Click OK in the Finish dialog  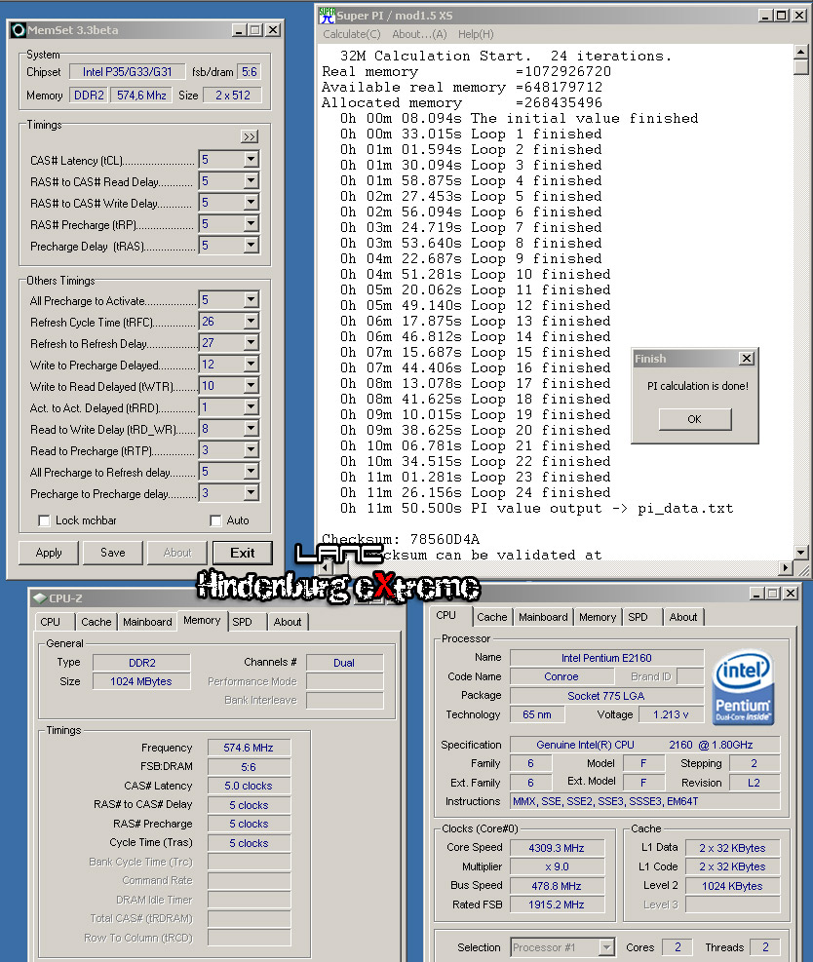coord(695,419)
